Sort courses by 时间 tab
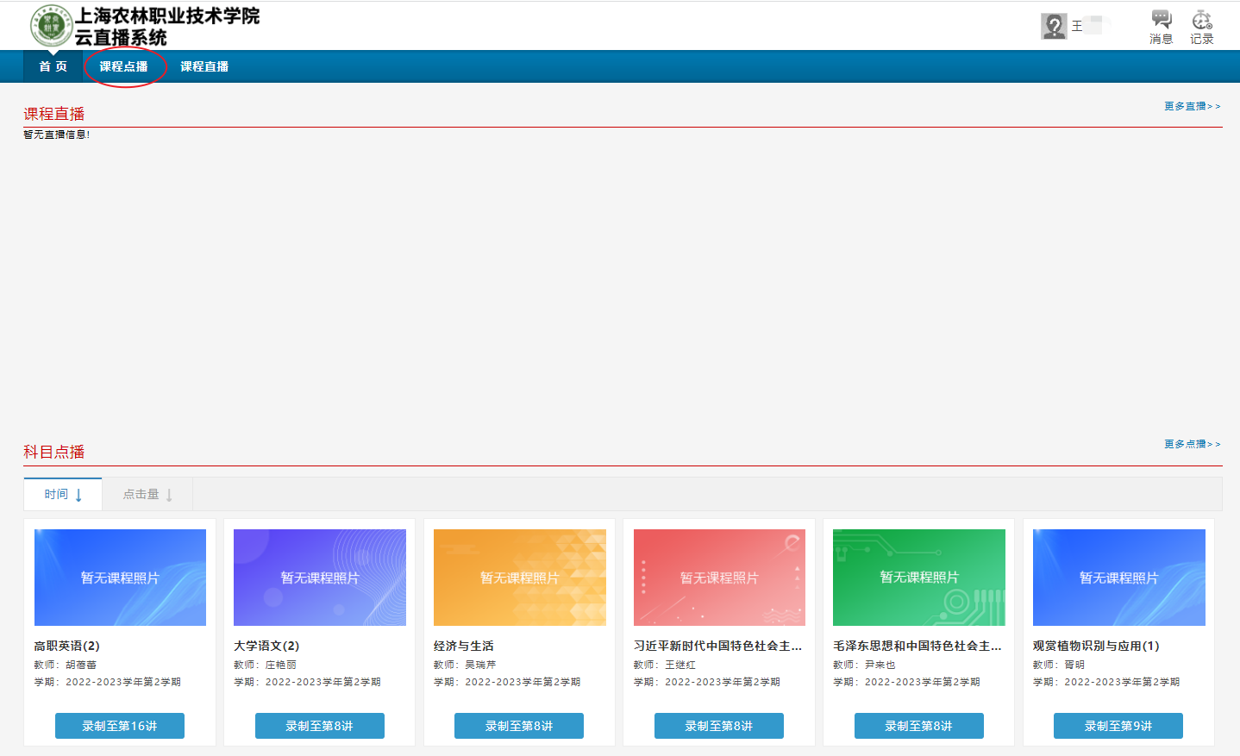The height and width of the screenshot is (756, 1240). tap(63, 494)
